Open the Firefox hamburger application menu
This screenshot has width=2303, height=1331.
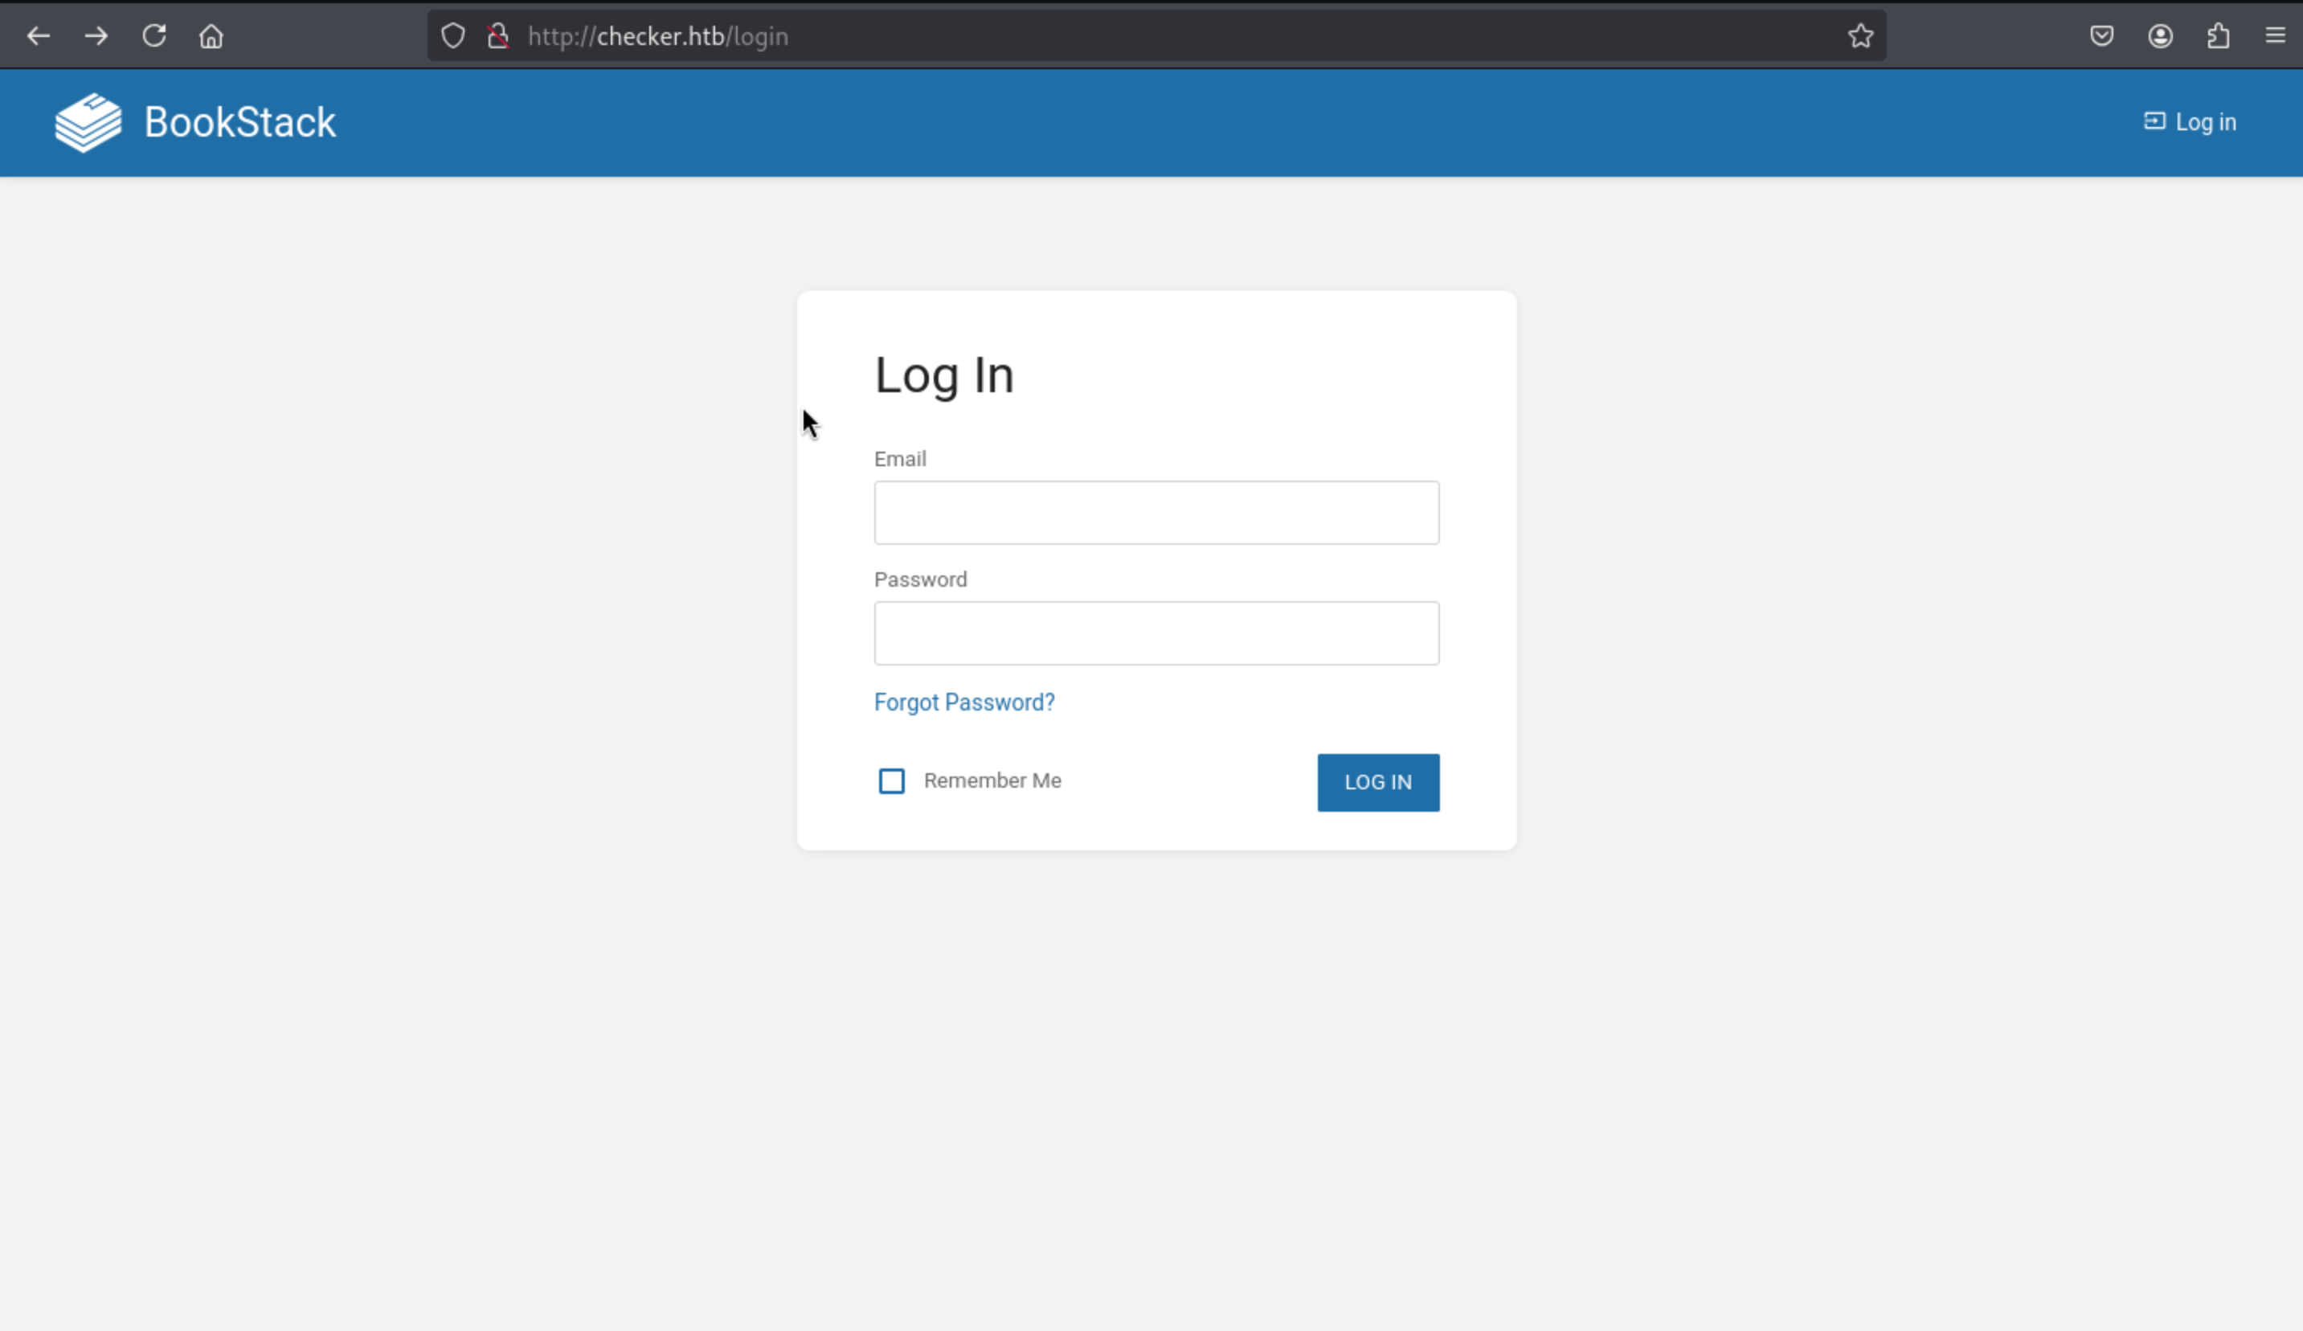click(x=2276, y=36)
